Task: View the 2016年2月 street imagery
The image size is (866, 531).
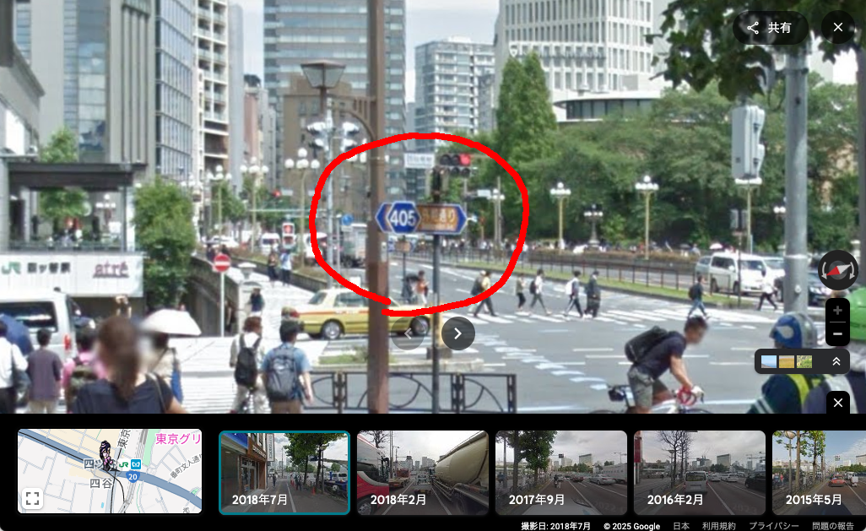Action: tap(700, 472)
